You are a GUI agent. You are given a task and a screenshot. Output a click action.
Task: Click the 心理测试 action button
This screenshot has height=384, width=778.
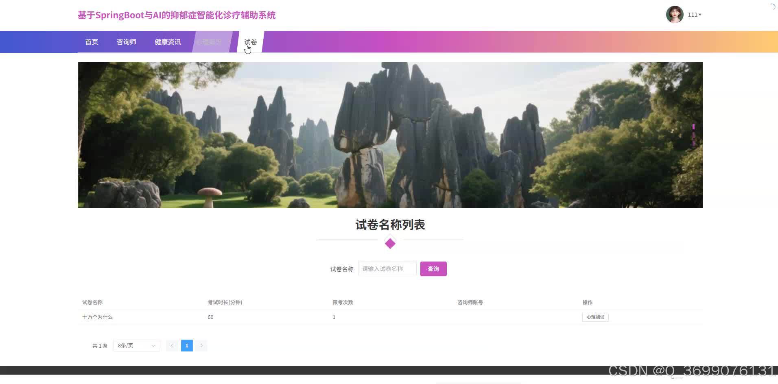click(595, 317)
